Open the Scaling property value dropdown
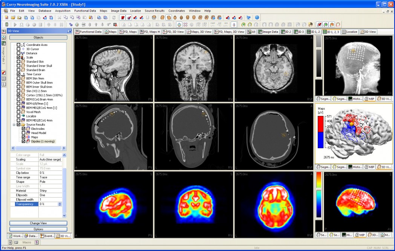 click(x=50, y=160)
